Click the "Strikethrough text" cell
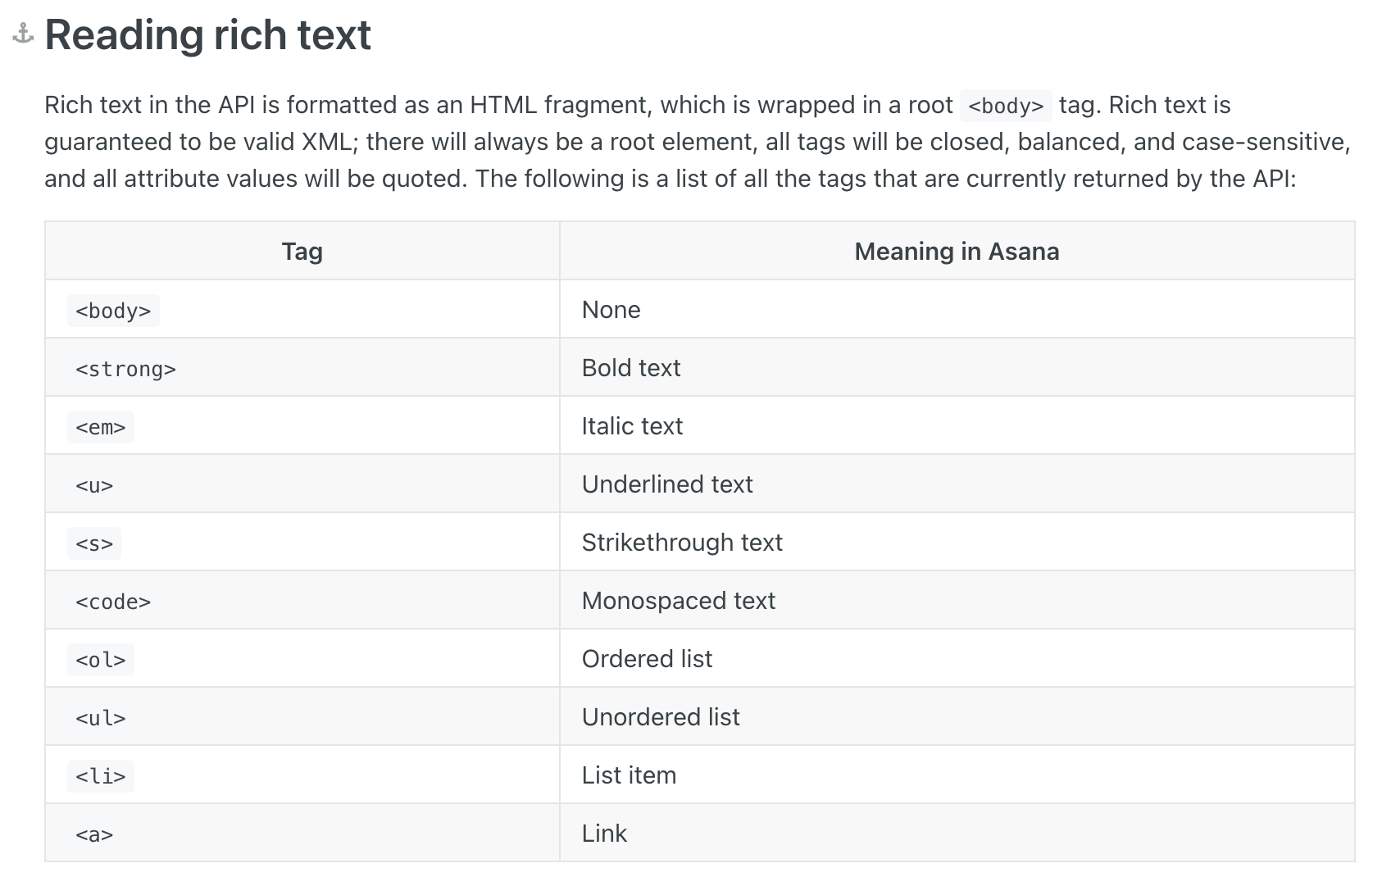The image size is (1382, 877). [681, 543]
